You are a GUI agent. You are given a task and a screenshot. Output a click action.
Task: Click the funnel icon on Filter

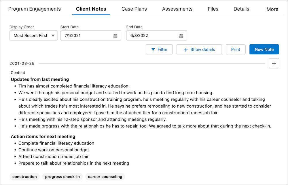(153, 49)
